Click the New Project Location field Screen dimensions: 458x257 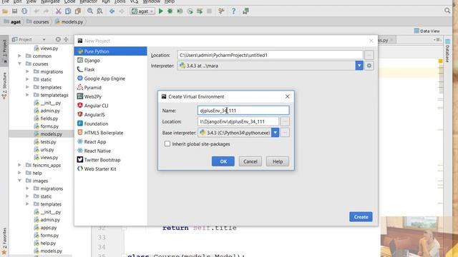coord(271,55)
